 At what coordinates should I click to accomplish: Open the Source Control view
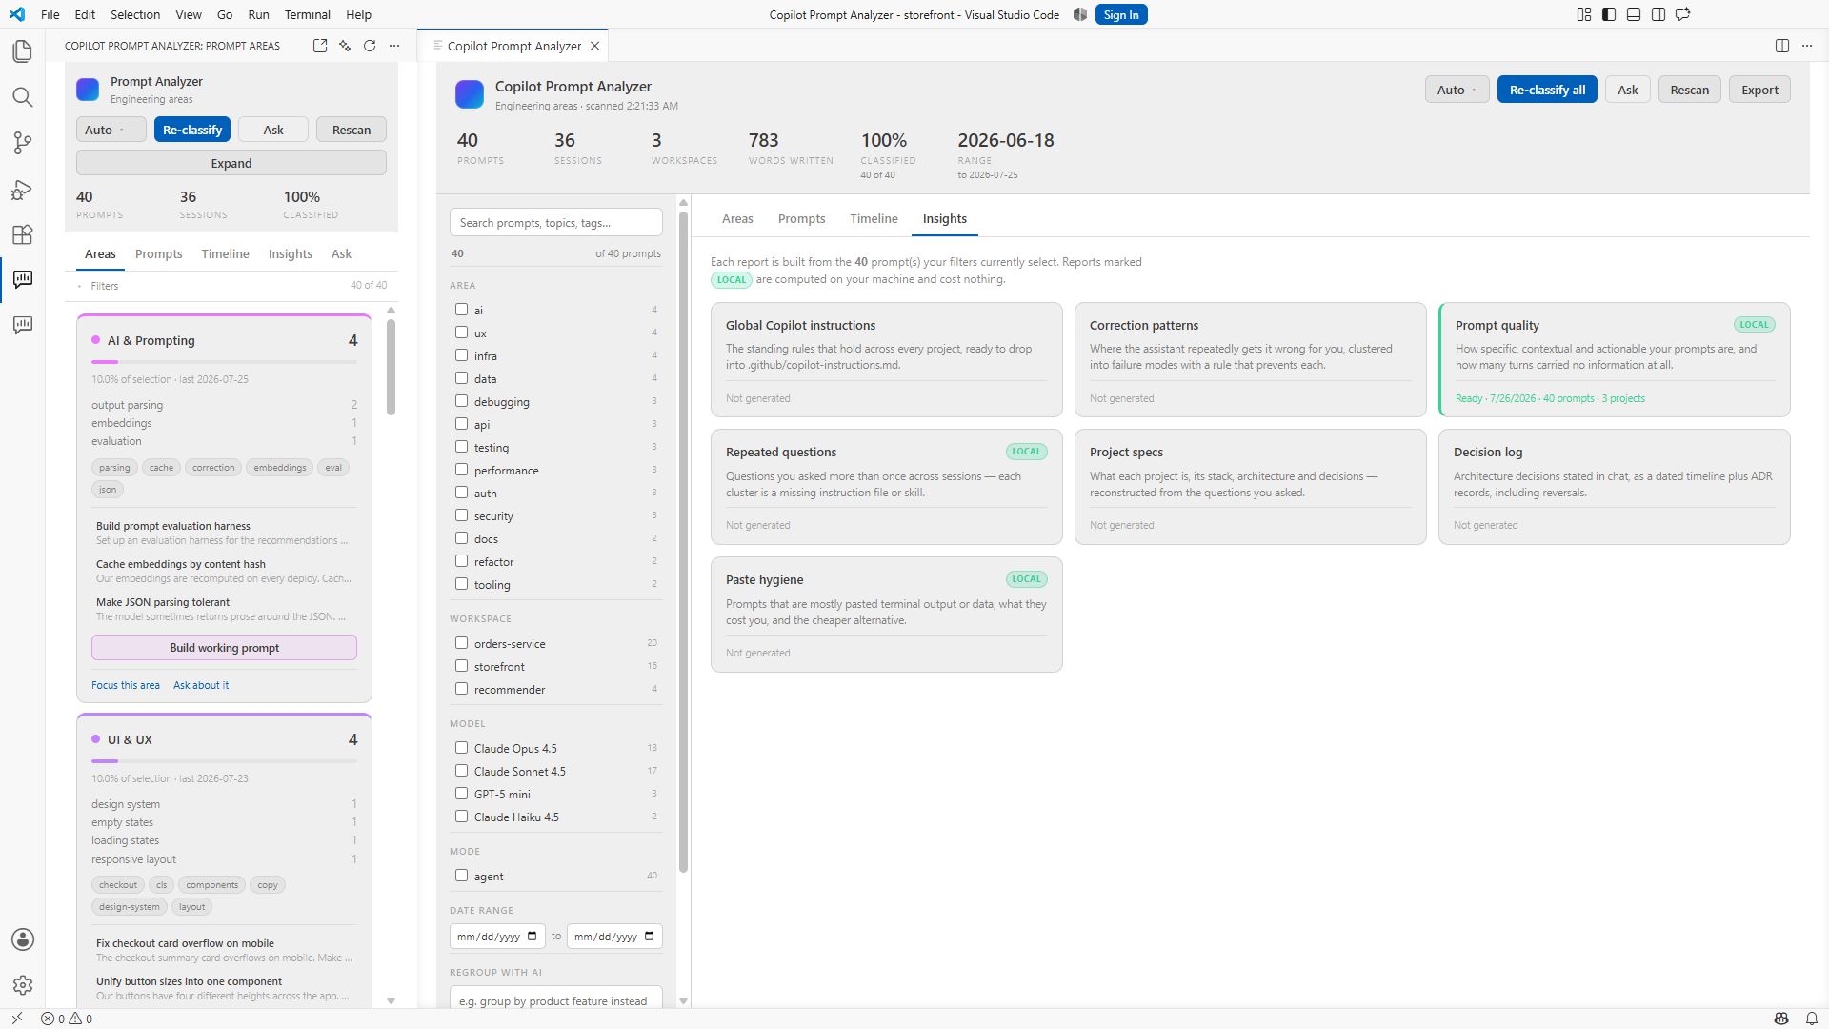(x=22, y=143)
